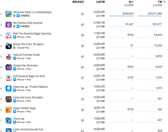The height and width of the screenshot is (132, 168).
Task: Click Keep rise up balloon app icon
Action: click(9, 89)
